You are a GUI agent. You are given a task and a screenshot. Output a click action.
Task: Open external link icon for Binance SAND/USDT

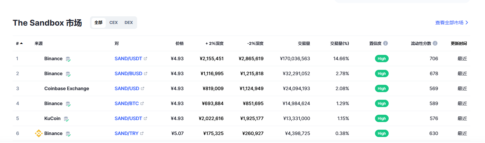145,59
